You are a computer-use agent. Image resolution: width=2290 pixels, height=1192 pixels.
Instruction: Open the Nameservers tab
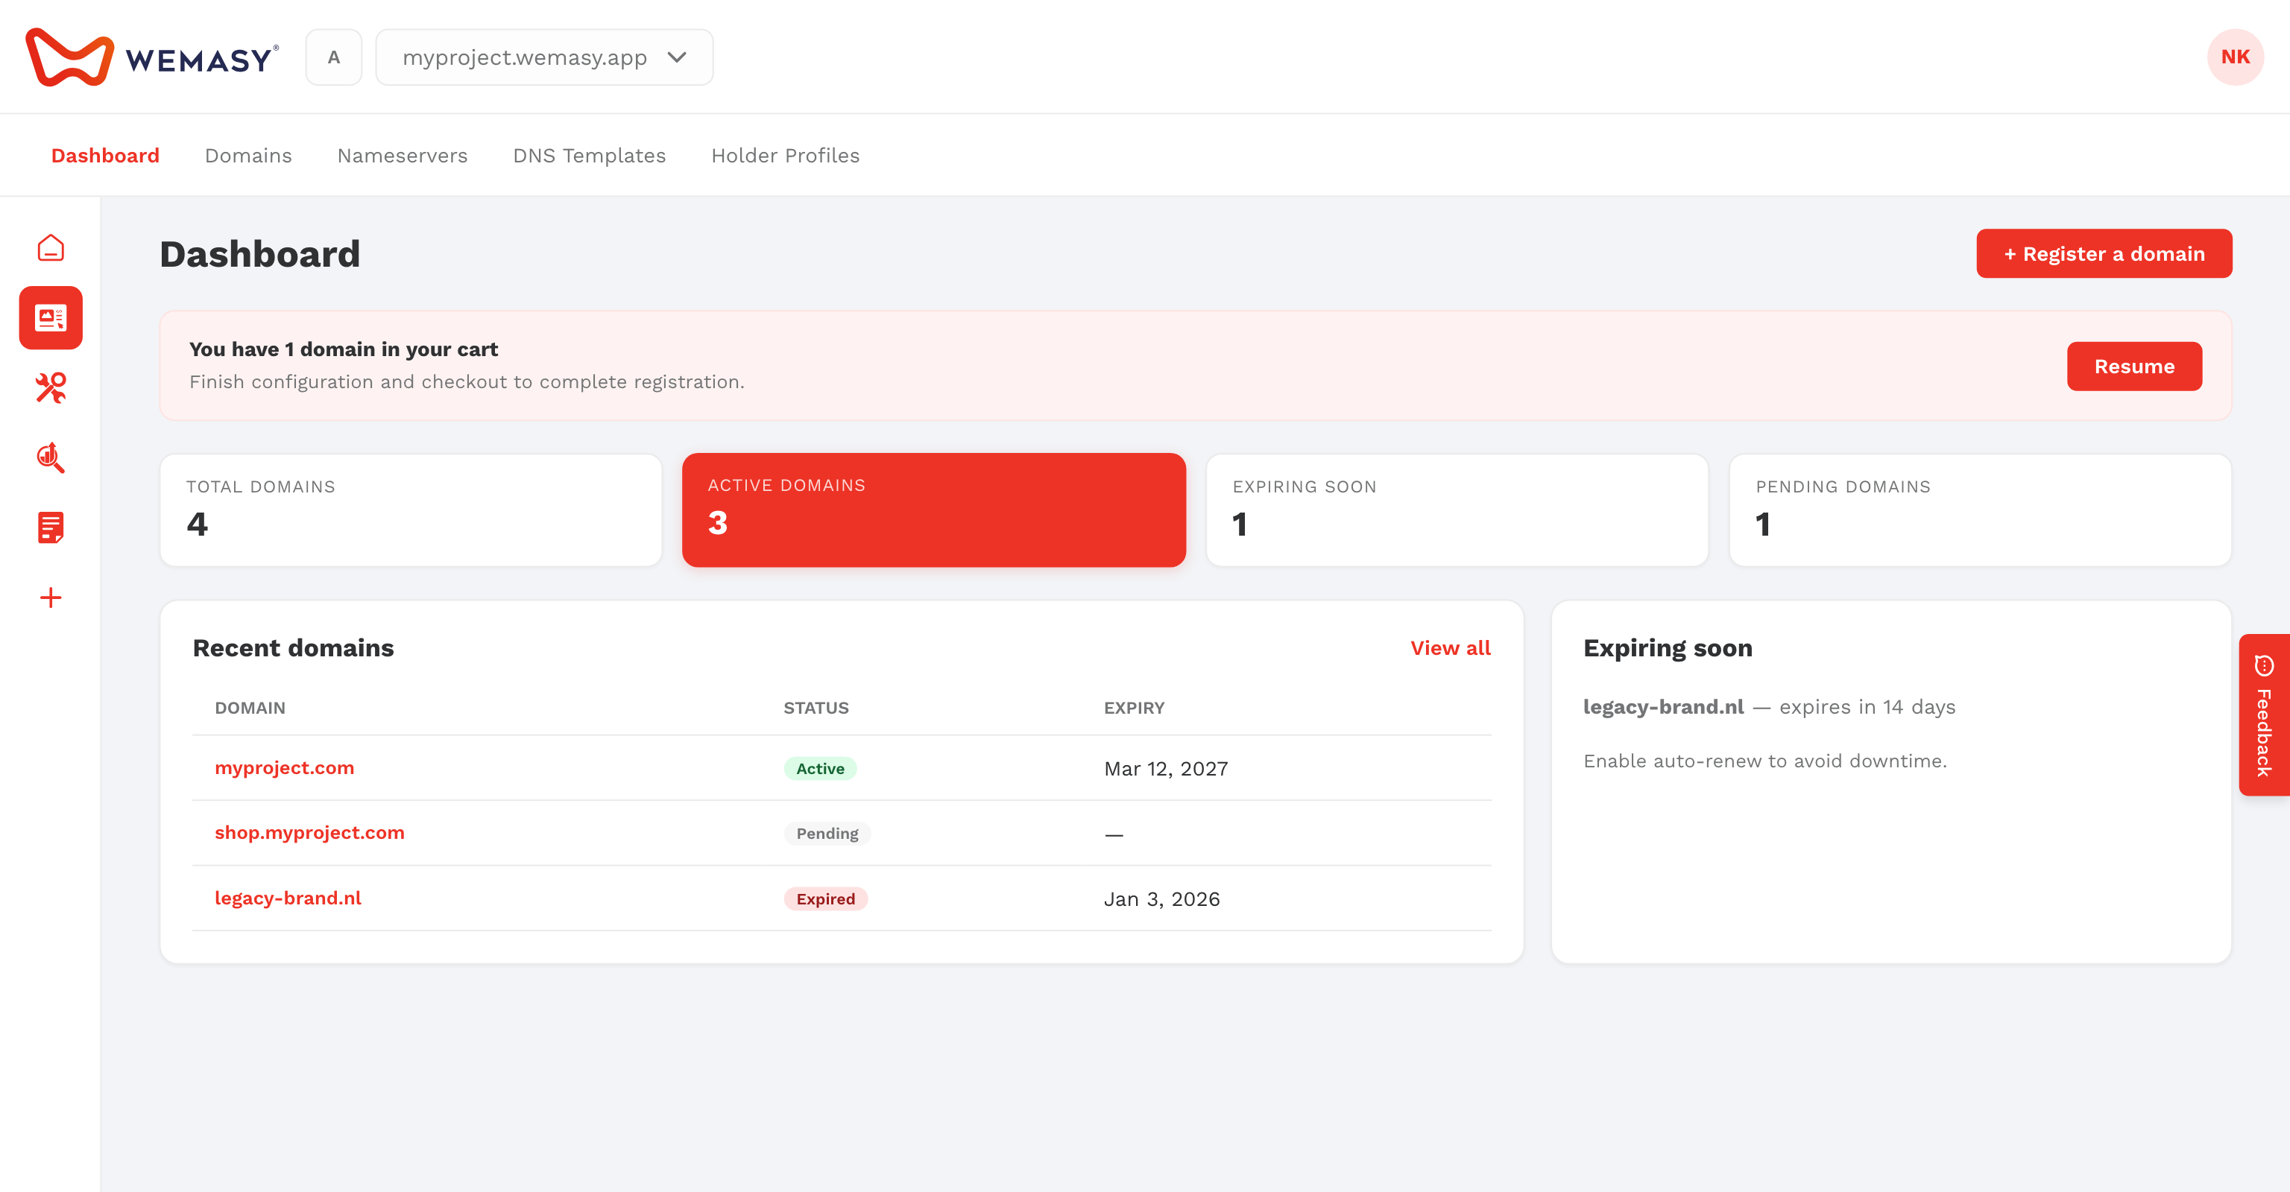(402, 156)
